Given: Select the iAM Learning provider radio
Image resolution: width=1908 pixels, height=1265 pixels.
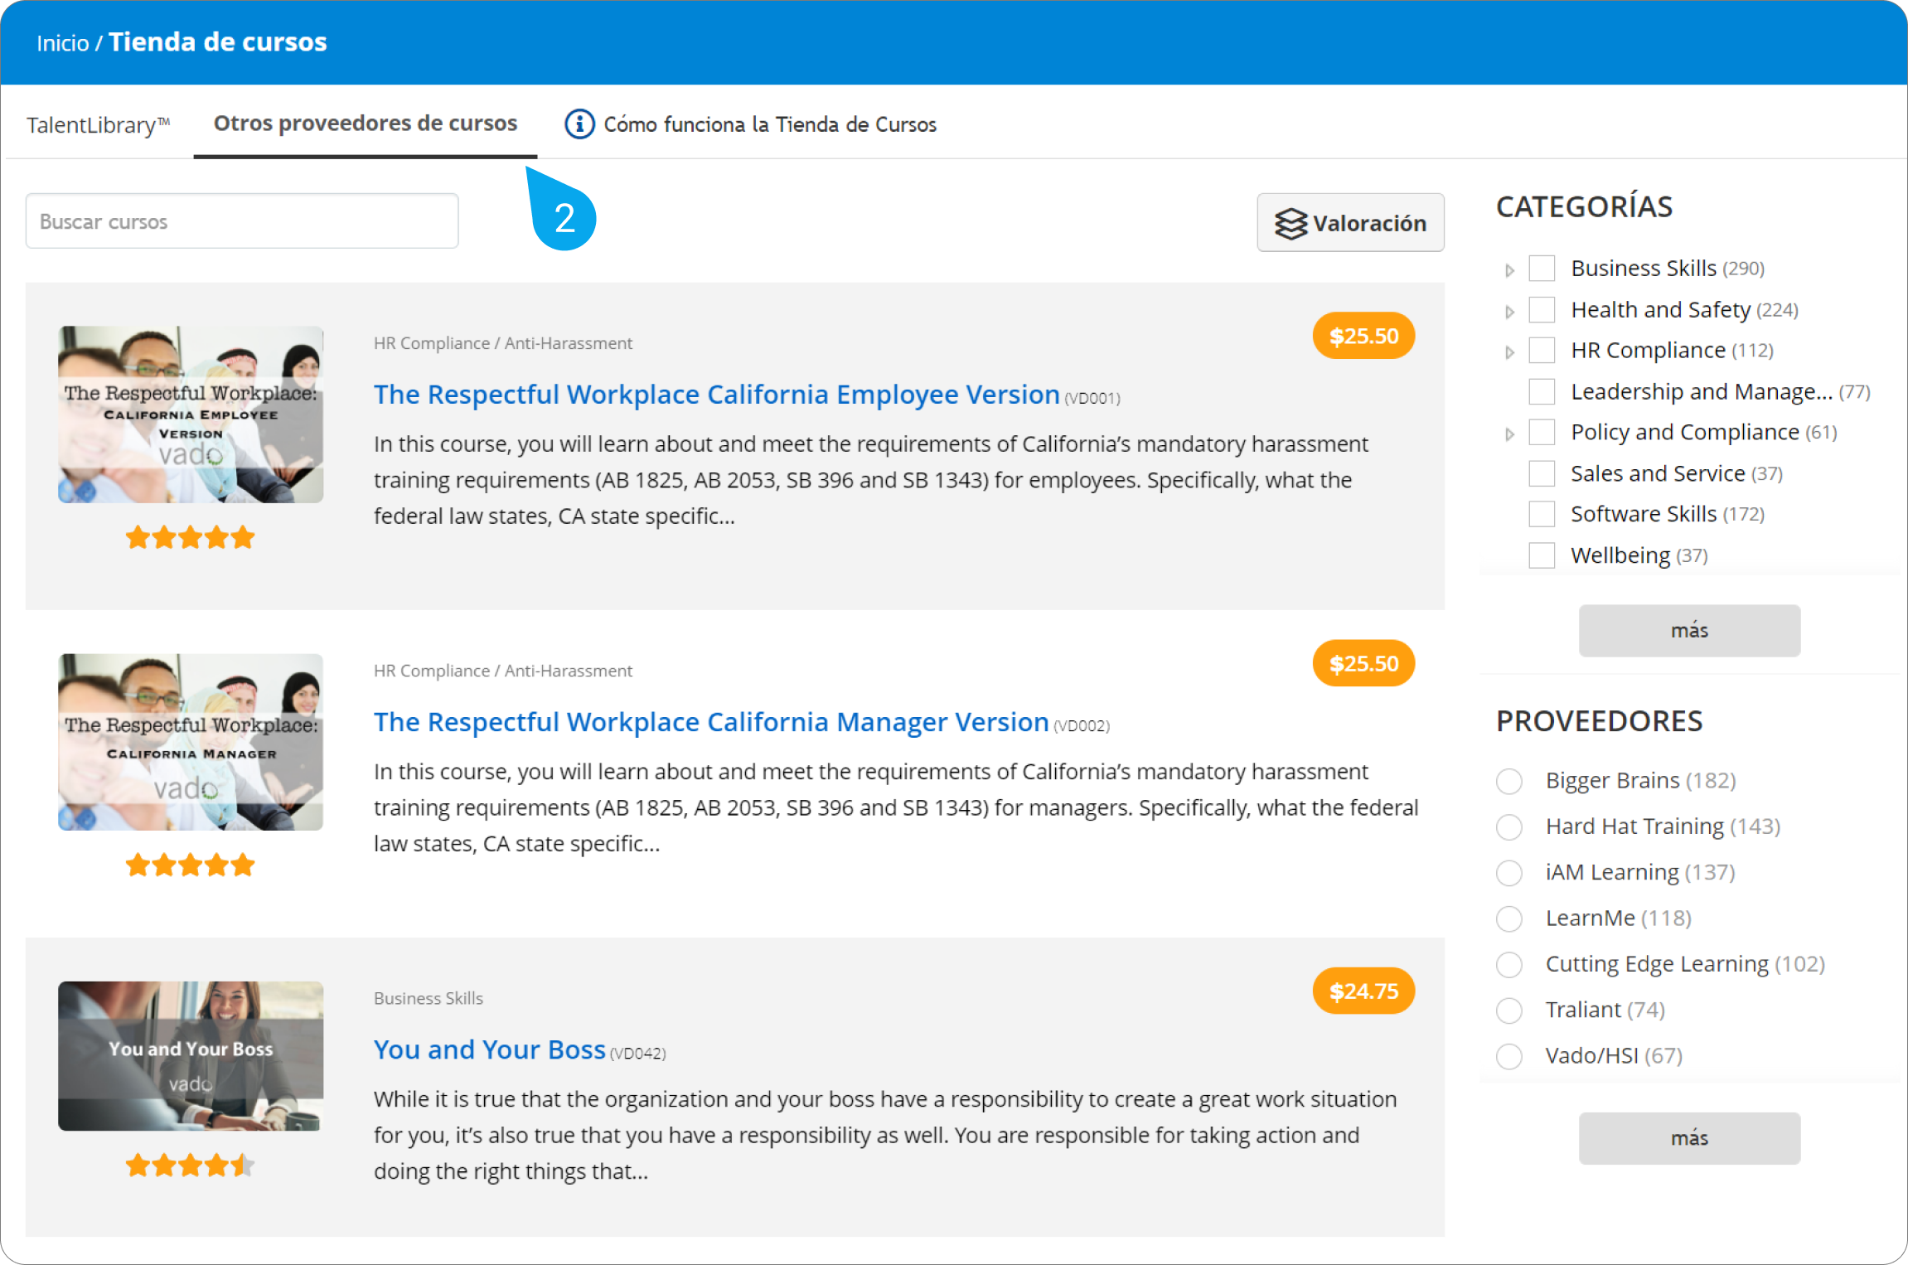Looking at the screenshot, I should coord(1509,873).
